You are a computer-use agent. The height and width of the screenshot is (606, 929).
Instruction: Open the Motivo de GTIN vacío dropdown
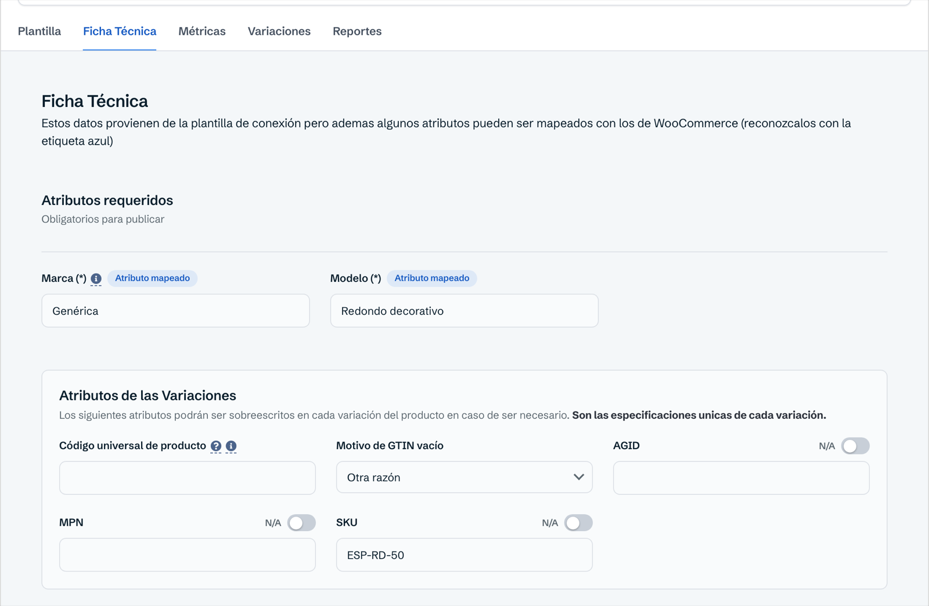(x=464, y=478)
